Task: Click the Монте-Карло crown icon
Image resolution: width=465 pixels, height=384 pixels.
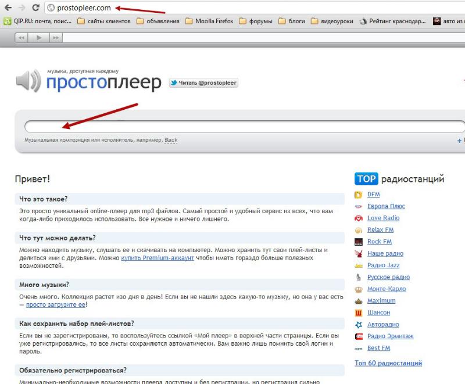Action: click(x=359, y=289)
